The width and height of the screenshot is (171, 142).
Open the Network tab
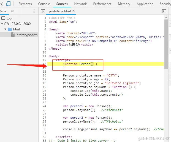pyautogui.click(x=80, y=4)
